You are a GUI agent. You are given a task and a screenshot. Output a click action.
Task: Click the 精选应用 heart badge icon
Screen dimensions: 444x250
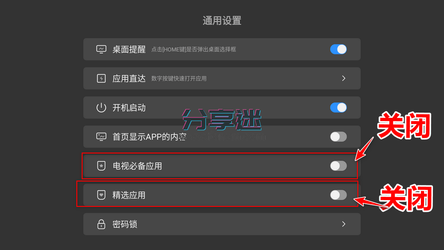[x=101, y=195]
